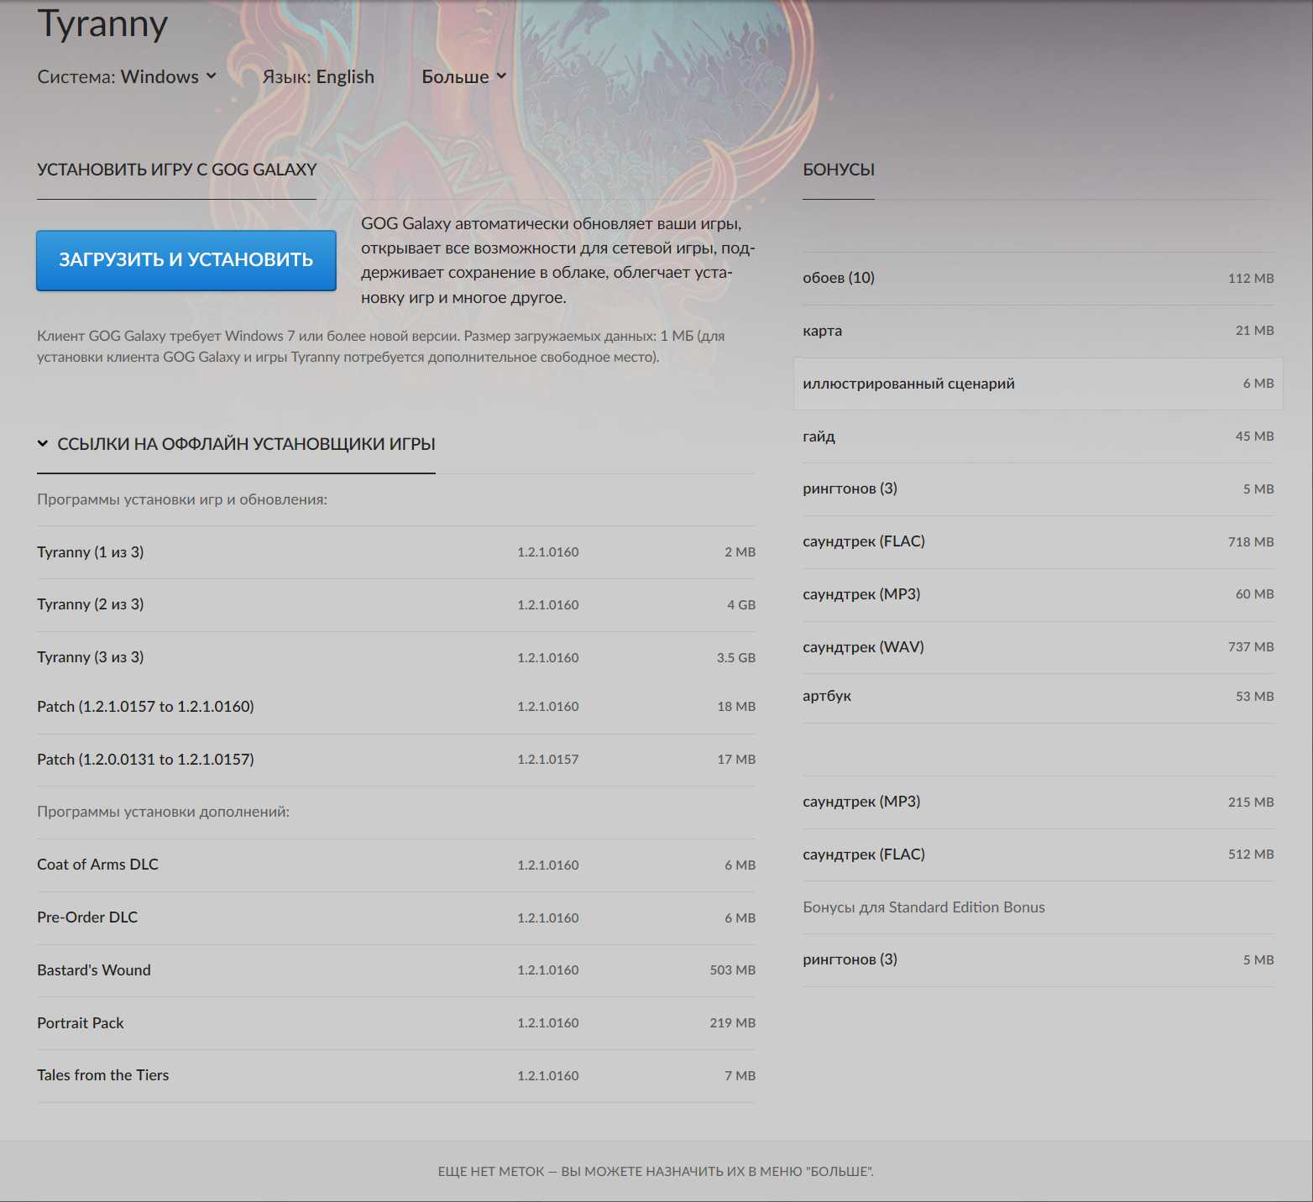Download Tyranny (1 из 3) installer
The image size is (1313, 1202).
396,552
